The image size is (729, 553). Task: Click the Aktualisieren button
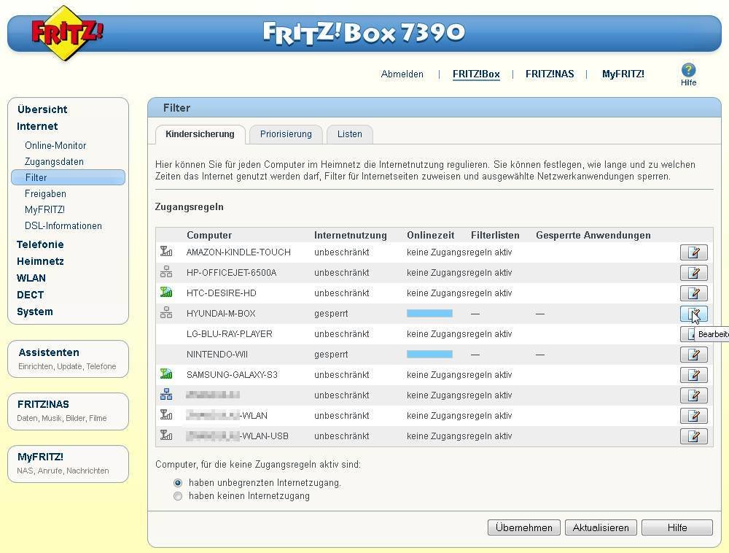point(601,527)
